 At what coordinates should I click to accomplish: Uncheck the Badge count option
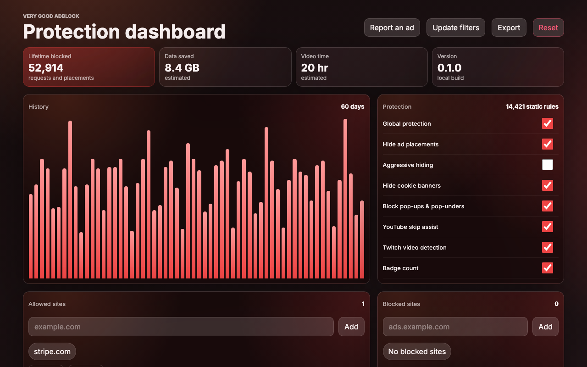(548, 268)
